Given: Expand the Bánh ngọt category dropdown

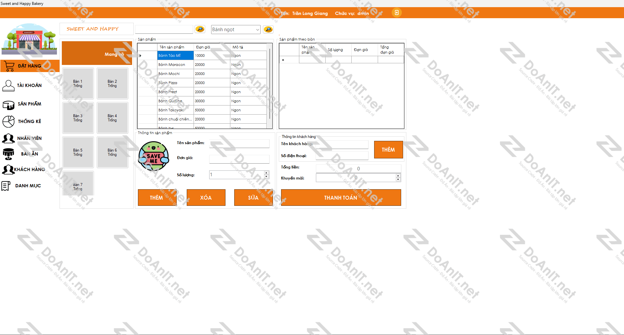Looking at the screenshot, I should click(257, 30).
